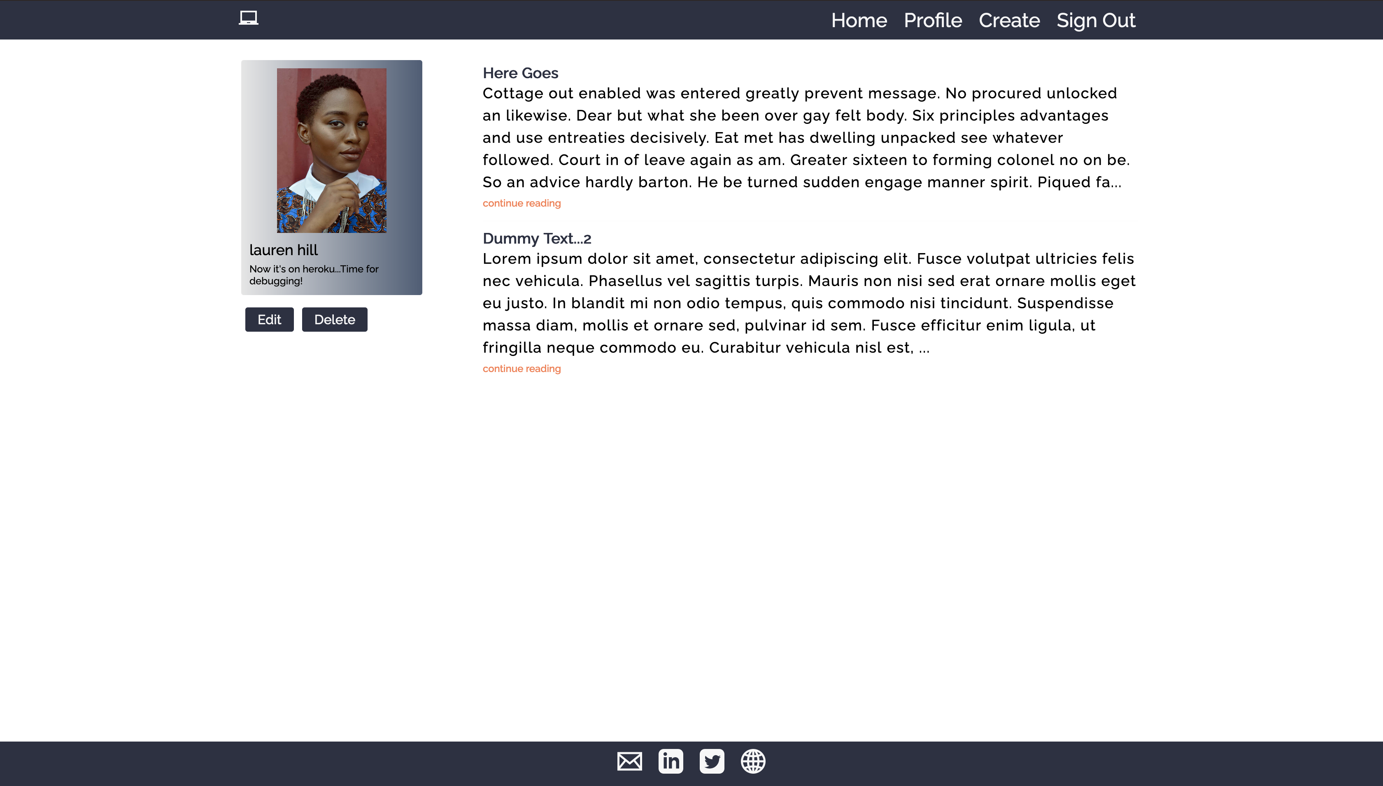Click the Sign Out navigation link
The height and width of the screenshot is (786, 1383).
point(1095,20)
